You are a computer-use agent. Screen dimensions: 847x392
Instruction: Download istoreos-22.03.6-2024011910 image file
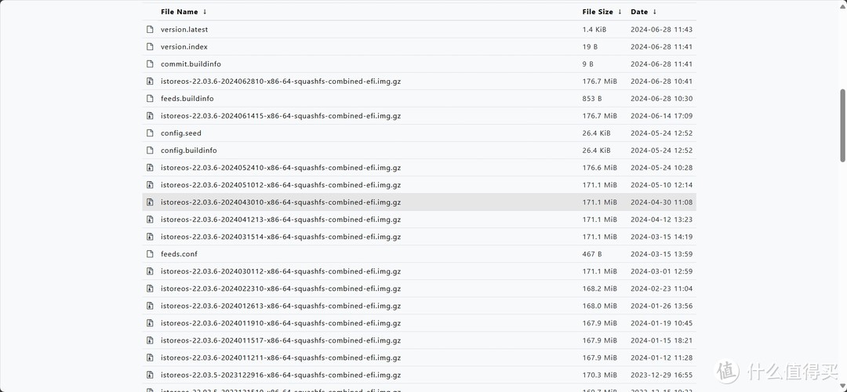280,324
